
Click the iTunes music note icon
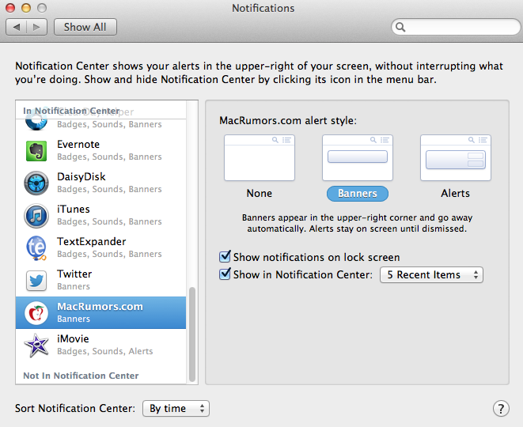coord(36,216)
